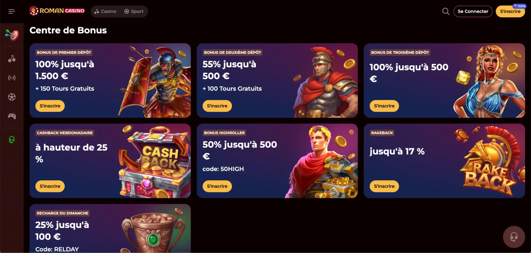Open the game controller sidebar icon

coord(12,116)
